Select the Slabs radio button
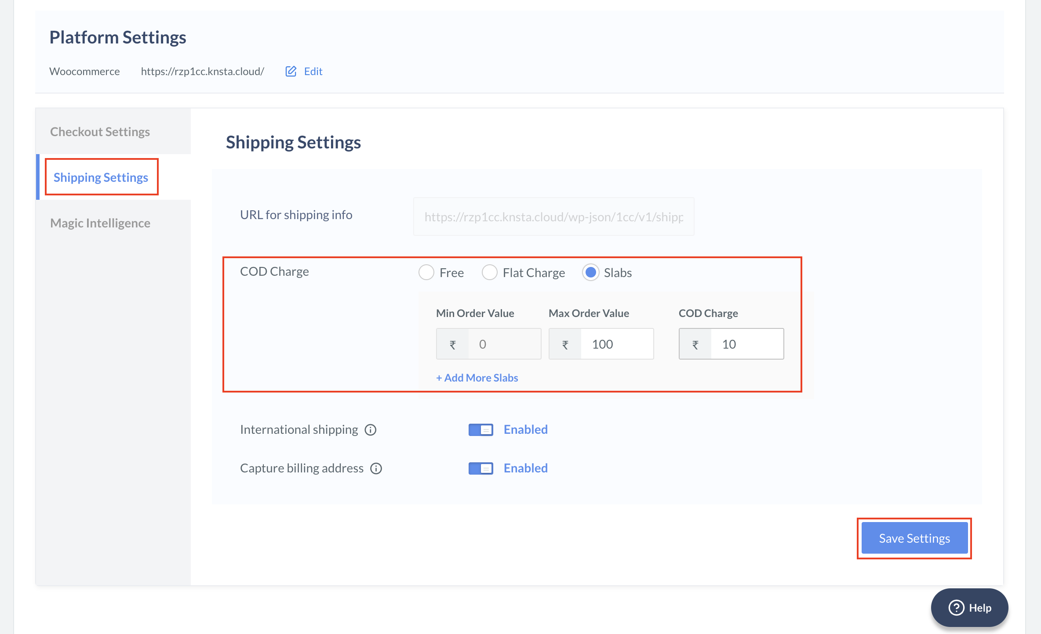This screenshot has height=634, width=1041. click(x=590, y=272)
